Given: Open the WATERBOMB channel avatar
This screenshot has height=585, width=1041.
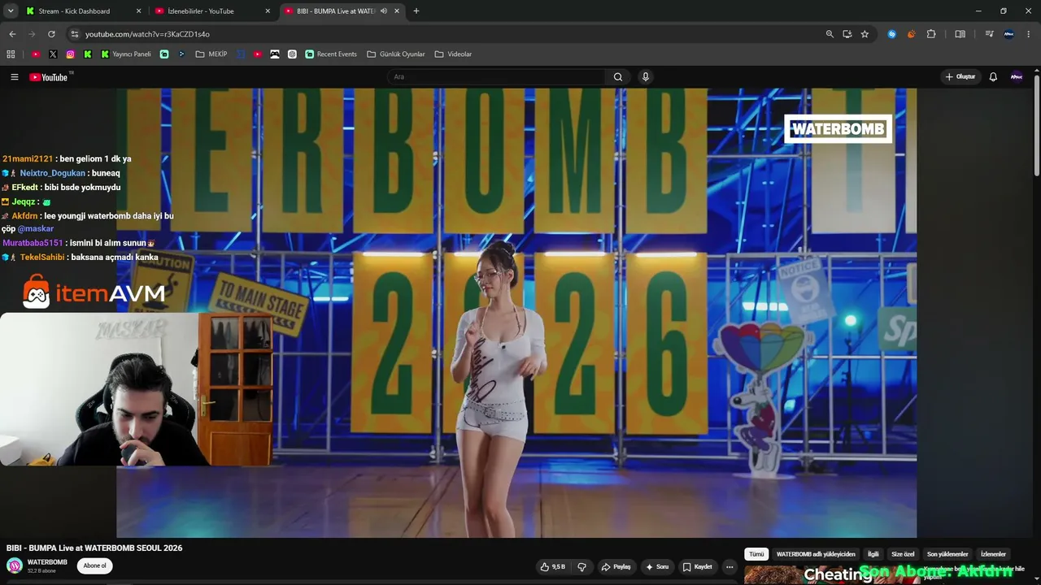Looking at the screenshot, I should [x=15, y=566].
